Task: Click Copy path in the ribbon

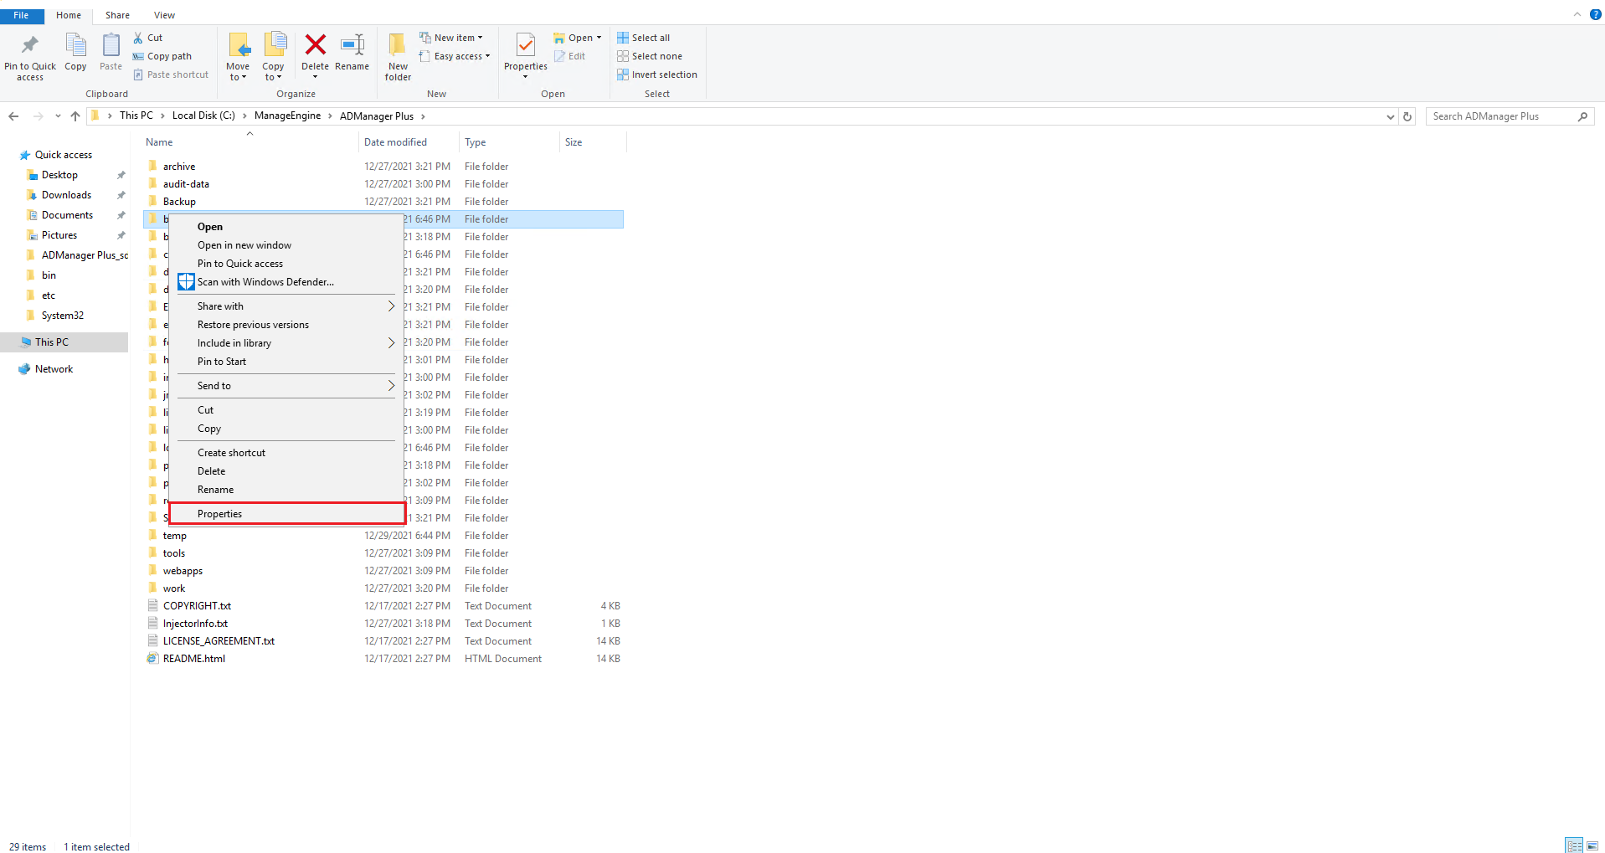Action: [162, 56]
